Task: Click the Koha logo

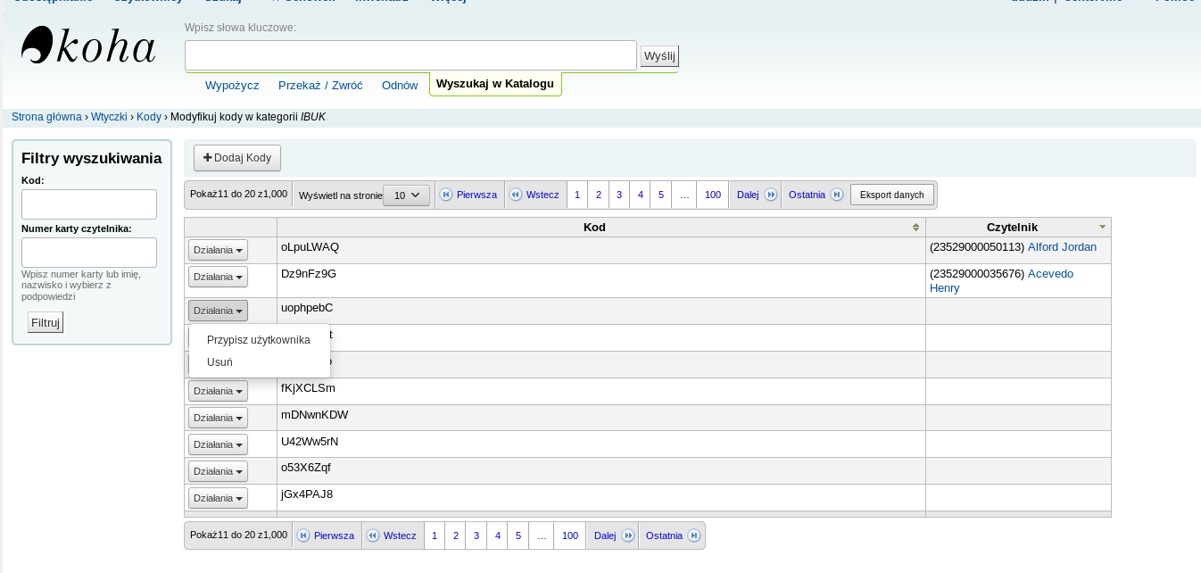Action: pos(87,46)
